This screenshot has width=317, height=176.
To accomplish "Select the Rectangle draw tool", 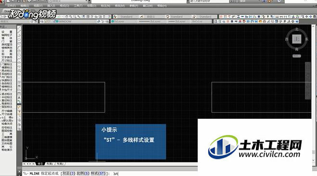I will (19, 43).
